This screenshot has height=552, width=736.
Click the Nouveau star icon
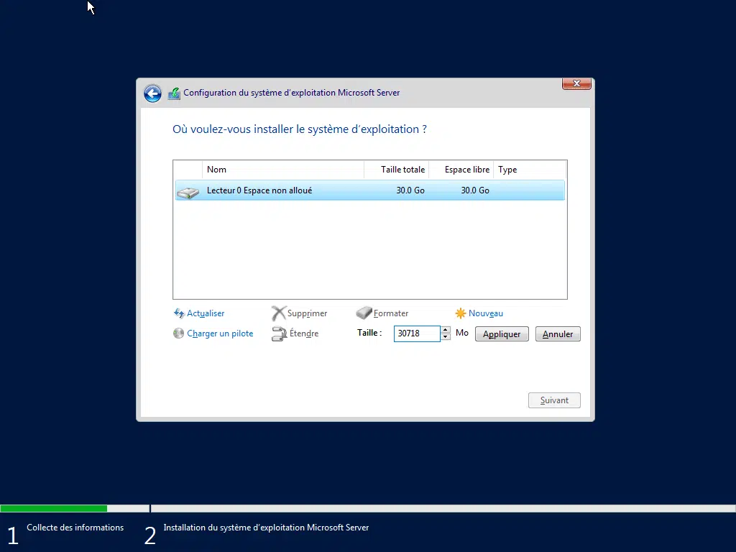point(461,313)
